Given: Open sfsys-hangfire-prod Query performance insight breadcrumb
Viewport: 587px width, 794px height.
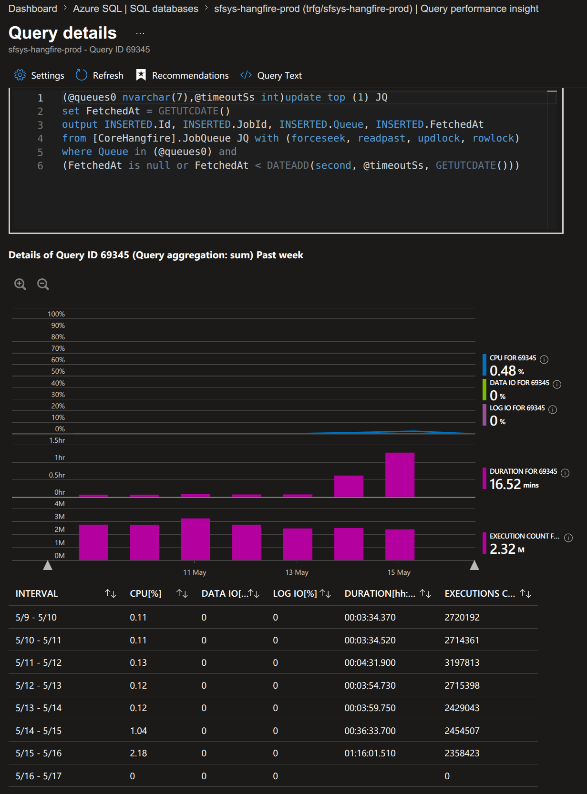Looking at the screenshot, I should click(x=376, y=9).
